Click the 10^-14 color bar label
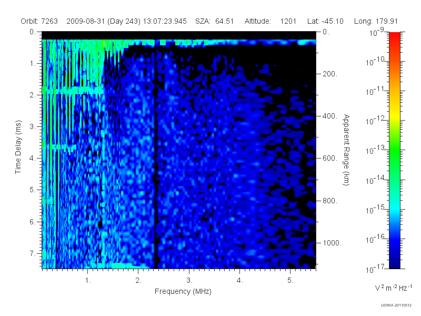Image resolution: width=421 pixels, height=316 pixels. click(x=375, y=180)
